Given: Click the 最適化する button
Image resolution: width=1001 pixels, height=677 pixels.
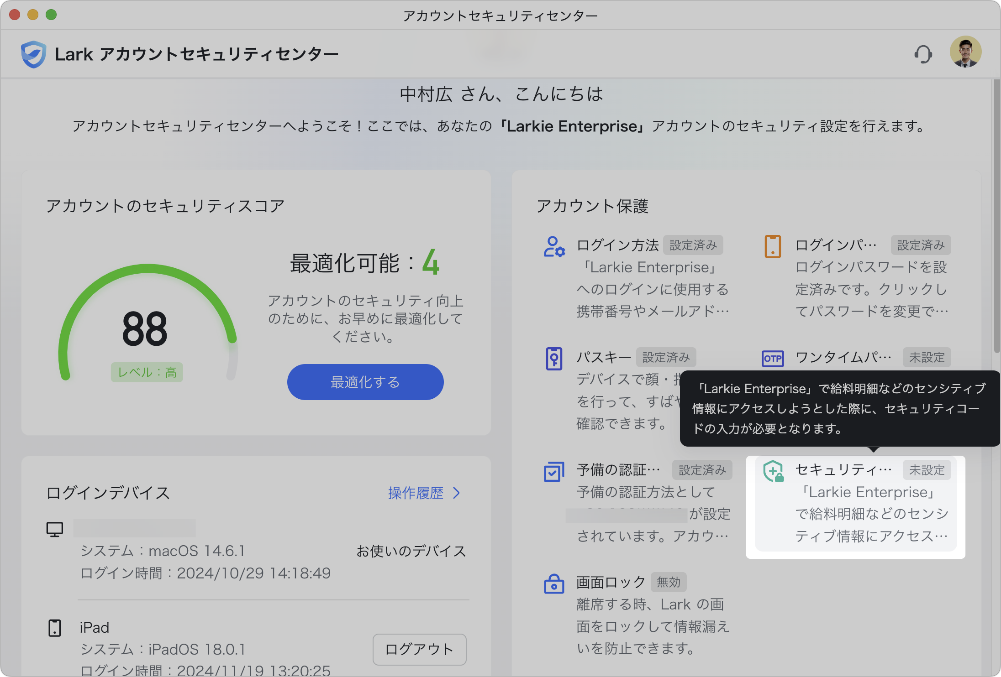Looking at the screenshot, I should point(365,382).
